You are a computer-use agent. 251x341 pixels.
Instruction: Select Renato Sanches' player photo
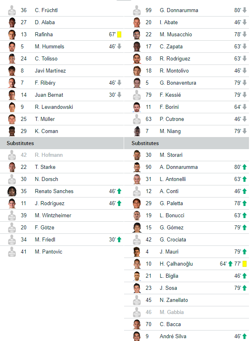(x=12, y=191)
